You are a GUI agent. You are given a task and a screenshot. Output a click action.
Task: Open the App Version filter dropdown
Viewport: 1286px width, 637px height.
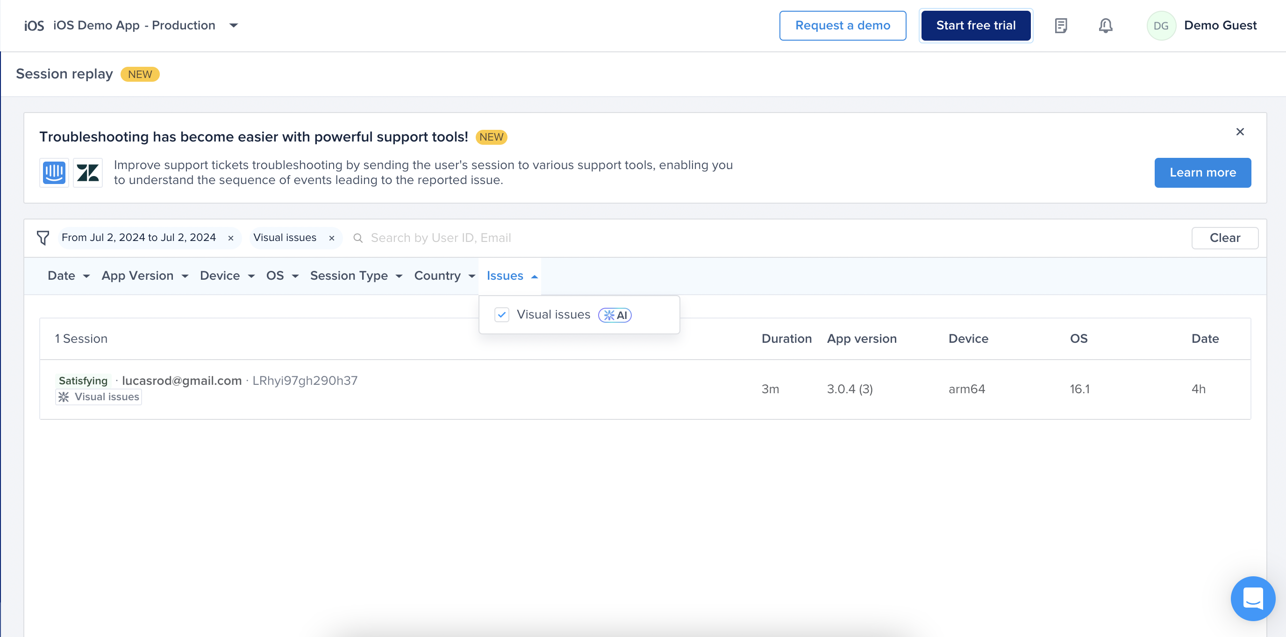[x=145, y=276]
